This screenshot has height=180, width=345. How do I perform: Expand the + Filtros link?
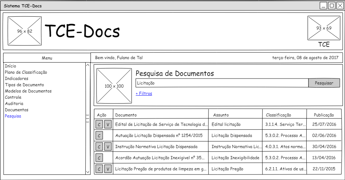pyautogui.click(x=144, y=93)
